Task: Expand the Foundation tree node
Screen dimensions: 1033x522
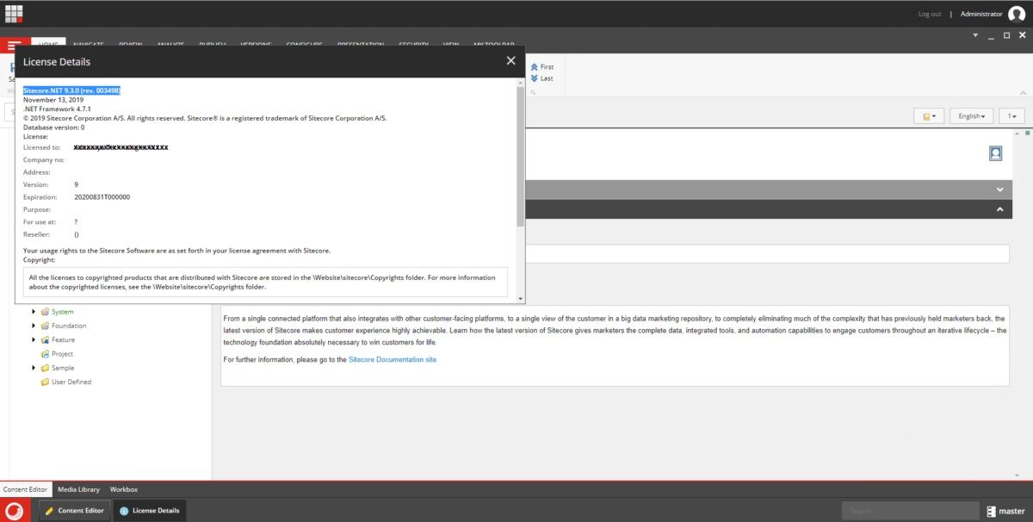Action: [34, 326]
